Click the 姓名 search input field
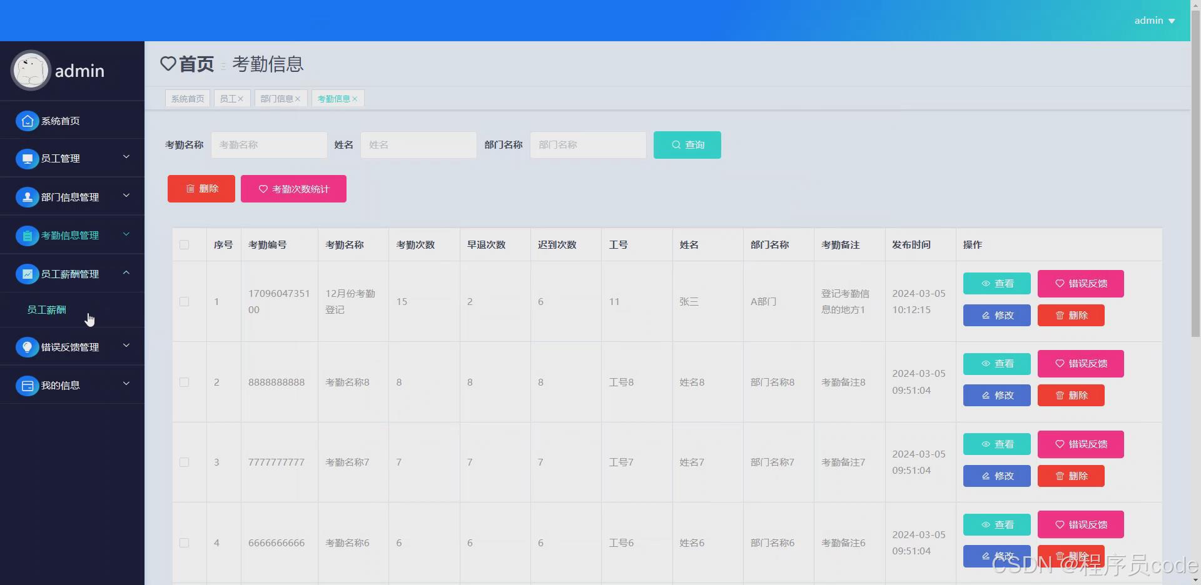This screenshot has width=1201, height=585. (x=418, y=144)
